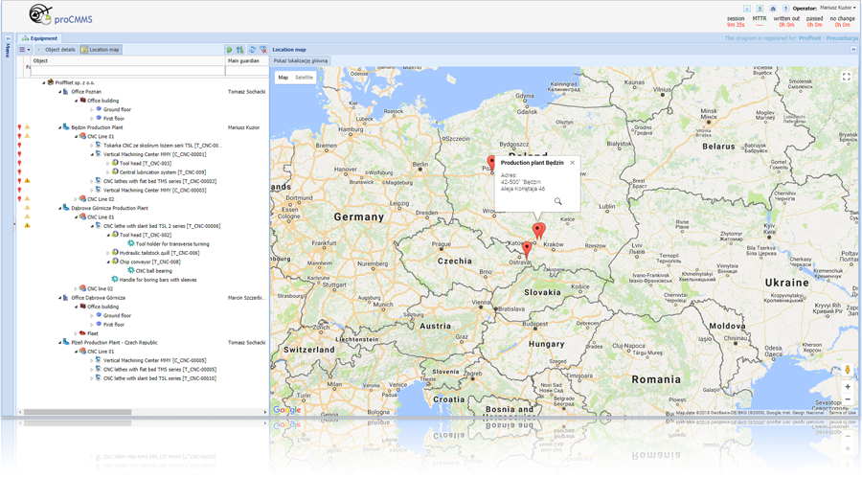Zoom out the map with minus button
Viewport: 862px width, 478px height.
[x=848, y=399]
